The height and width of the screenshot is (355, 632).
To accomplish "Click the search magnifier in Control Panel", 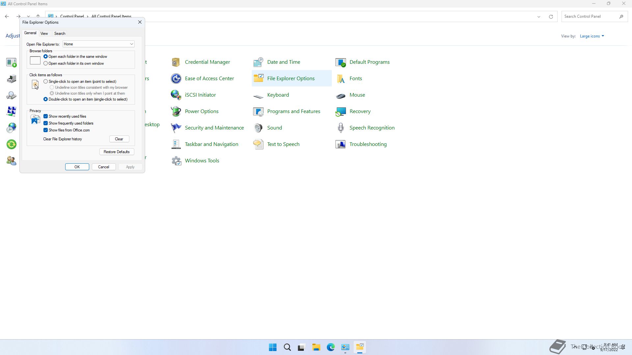I will coord(621,16).
